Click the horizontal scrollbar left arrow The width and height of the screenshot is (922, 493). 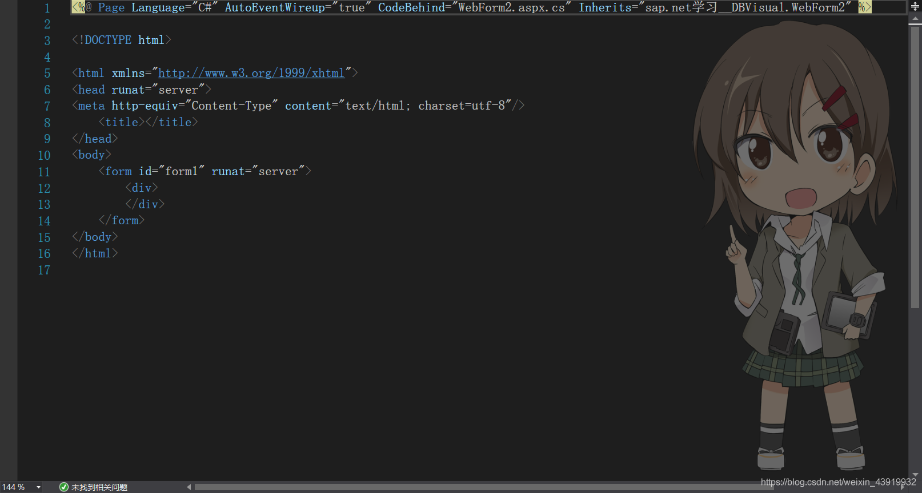189,487
